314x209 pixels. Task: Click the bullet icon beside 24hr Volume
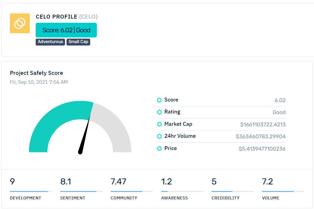[159, 136]
